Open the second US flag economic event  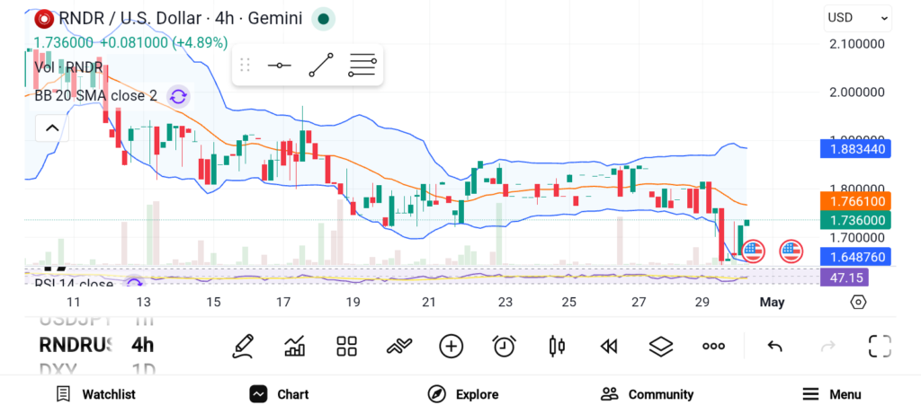791,251
